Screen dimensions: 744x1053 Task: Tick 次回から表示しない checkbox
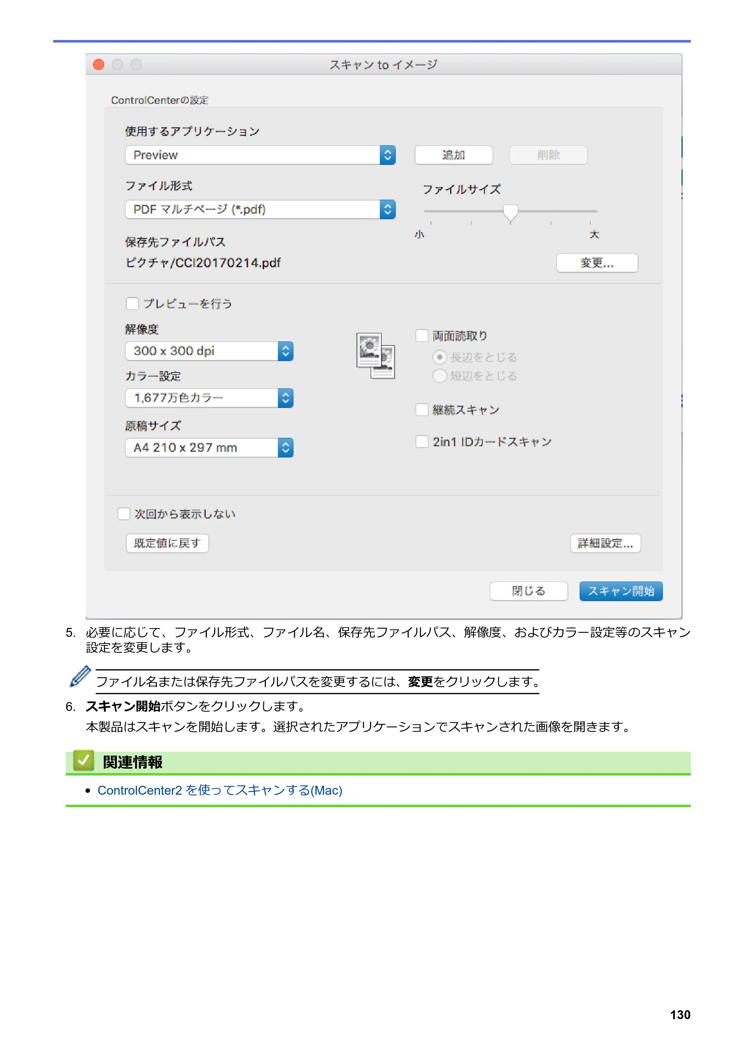click(x=124, y=514)
